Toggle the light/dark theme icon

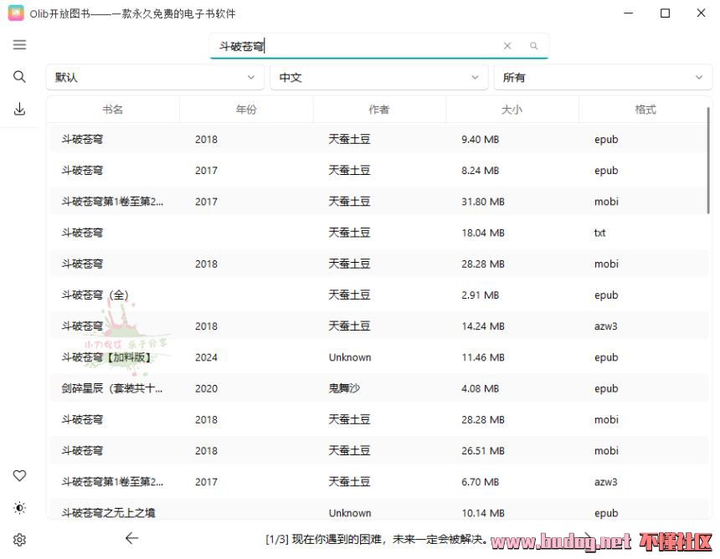coord(19,508)
